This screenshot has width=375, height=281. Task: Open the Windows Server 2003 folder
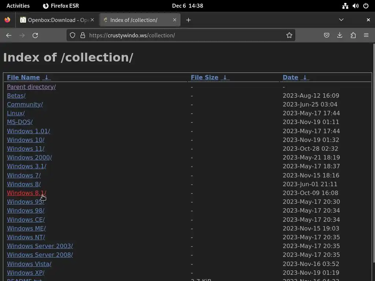(40, 246)
